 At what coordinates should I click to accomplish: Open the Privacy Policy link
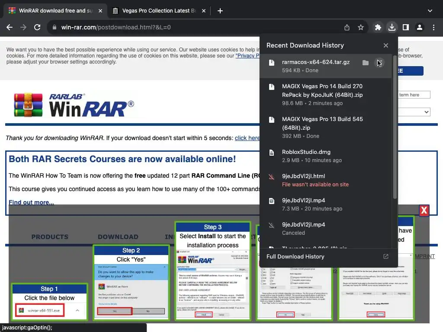pyautogui.click(x=247, y=56)
